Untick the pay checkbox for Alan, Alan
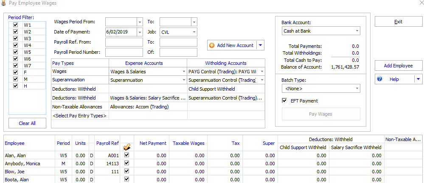424x183 pixels. (126, 155)
